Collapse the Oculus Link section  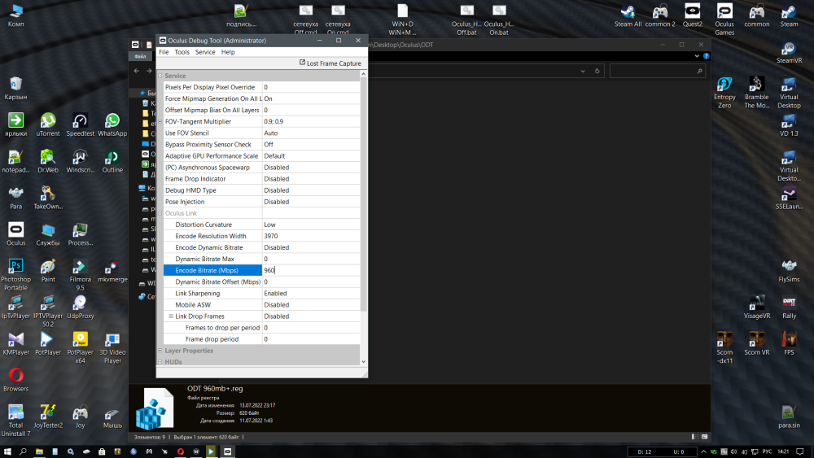point(160,213)
